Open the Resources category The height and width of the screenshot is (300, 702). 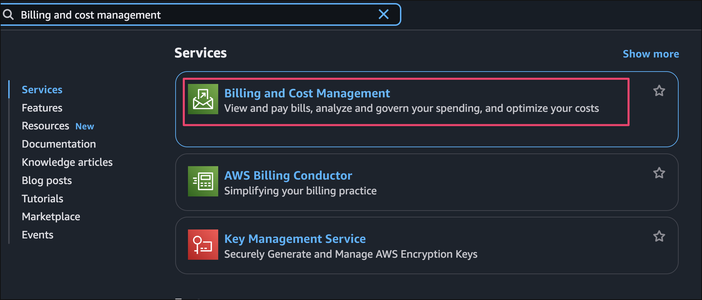(45, 126)
